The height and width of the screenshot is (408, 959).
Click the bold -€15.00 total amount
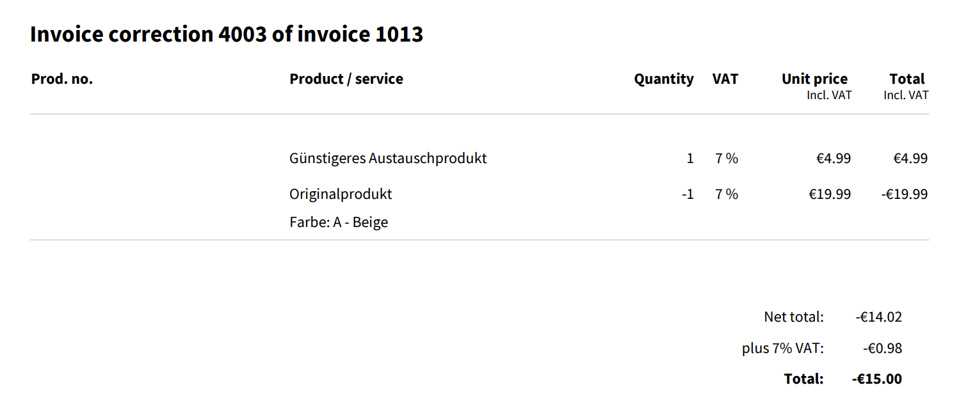point(877,379)
